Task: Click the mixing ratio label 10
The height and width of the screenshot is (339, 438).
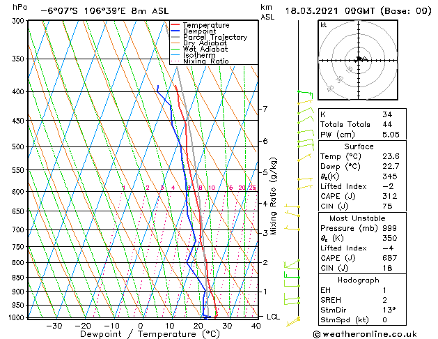Action: pyautogui.click(x=212, y=188)
